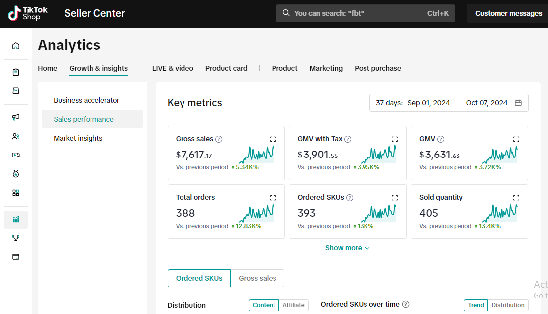Screen dimensions: 548x314
Task: Expand Show more key metrics
Action: click(x=348, y=248)
